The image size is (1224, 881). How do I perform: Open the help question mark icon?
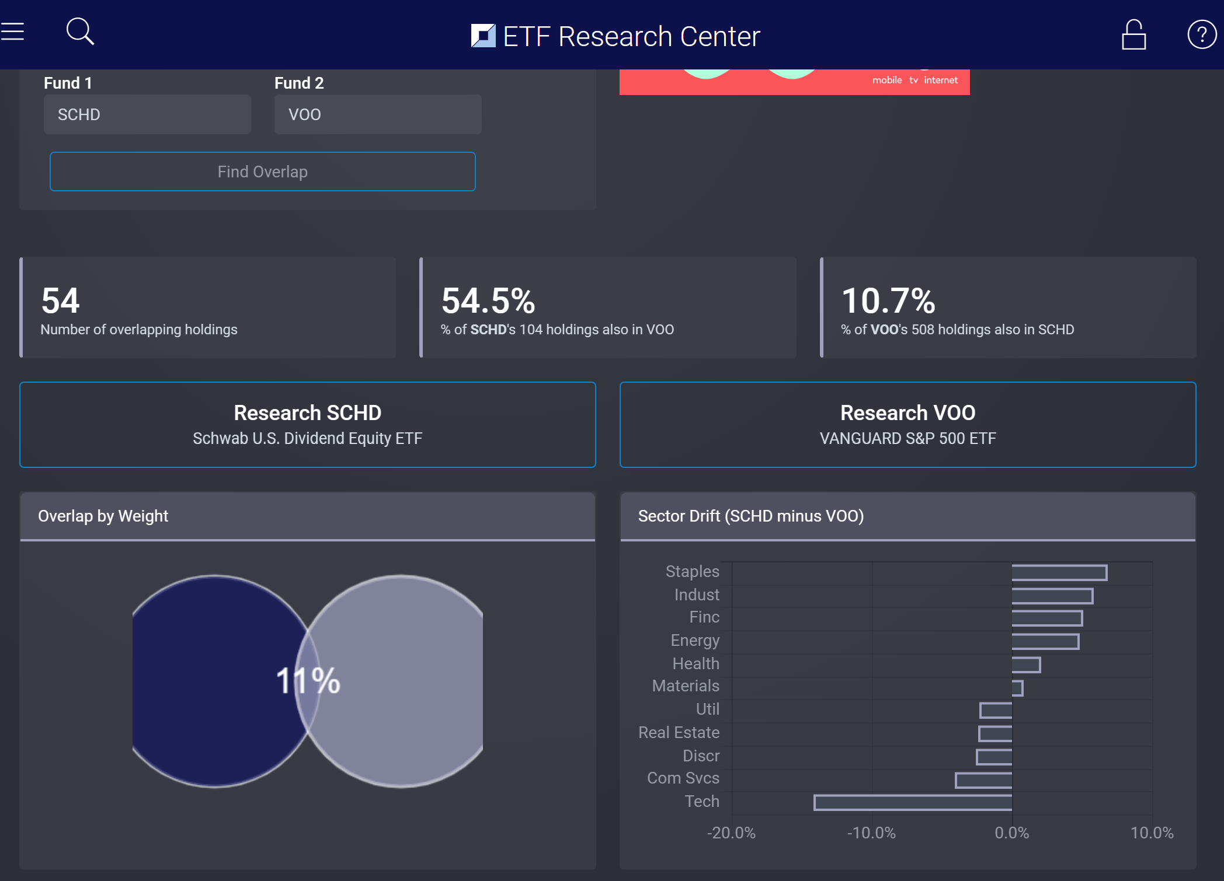click(1201, 34)
